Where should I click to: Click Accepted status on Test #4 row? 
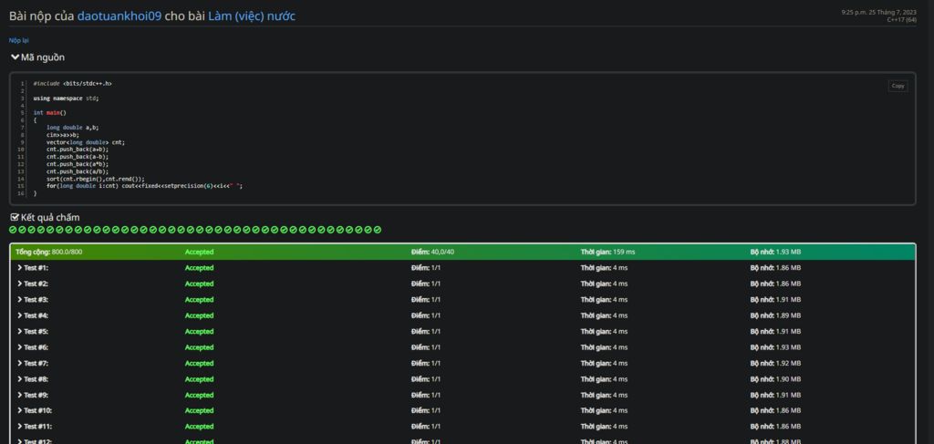click(199, 315)
